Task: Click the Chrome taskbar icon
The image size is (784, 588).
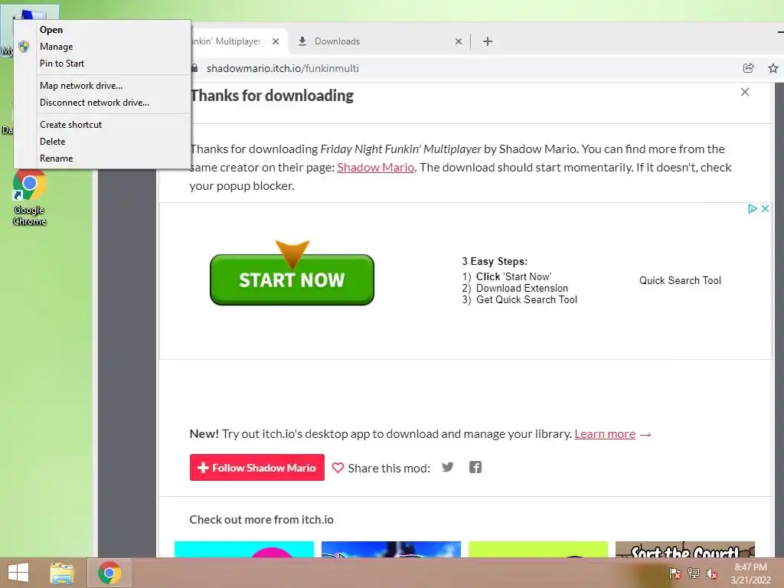Action: 109,573
